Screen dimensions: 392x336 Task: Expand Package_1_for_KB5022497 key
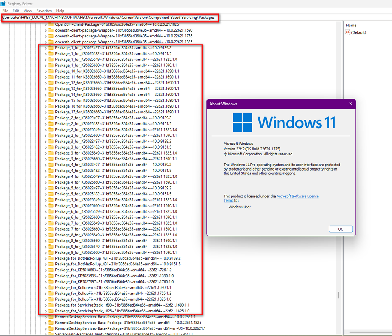click(x=45, y=48)
